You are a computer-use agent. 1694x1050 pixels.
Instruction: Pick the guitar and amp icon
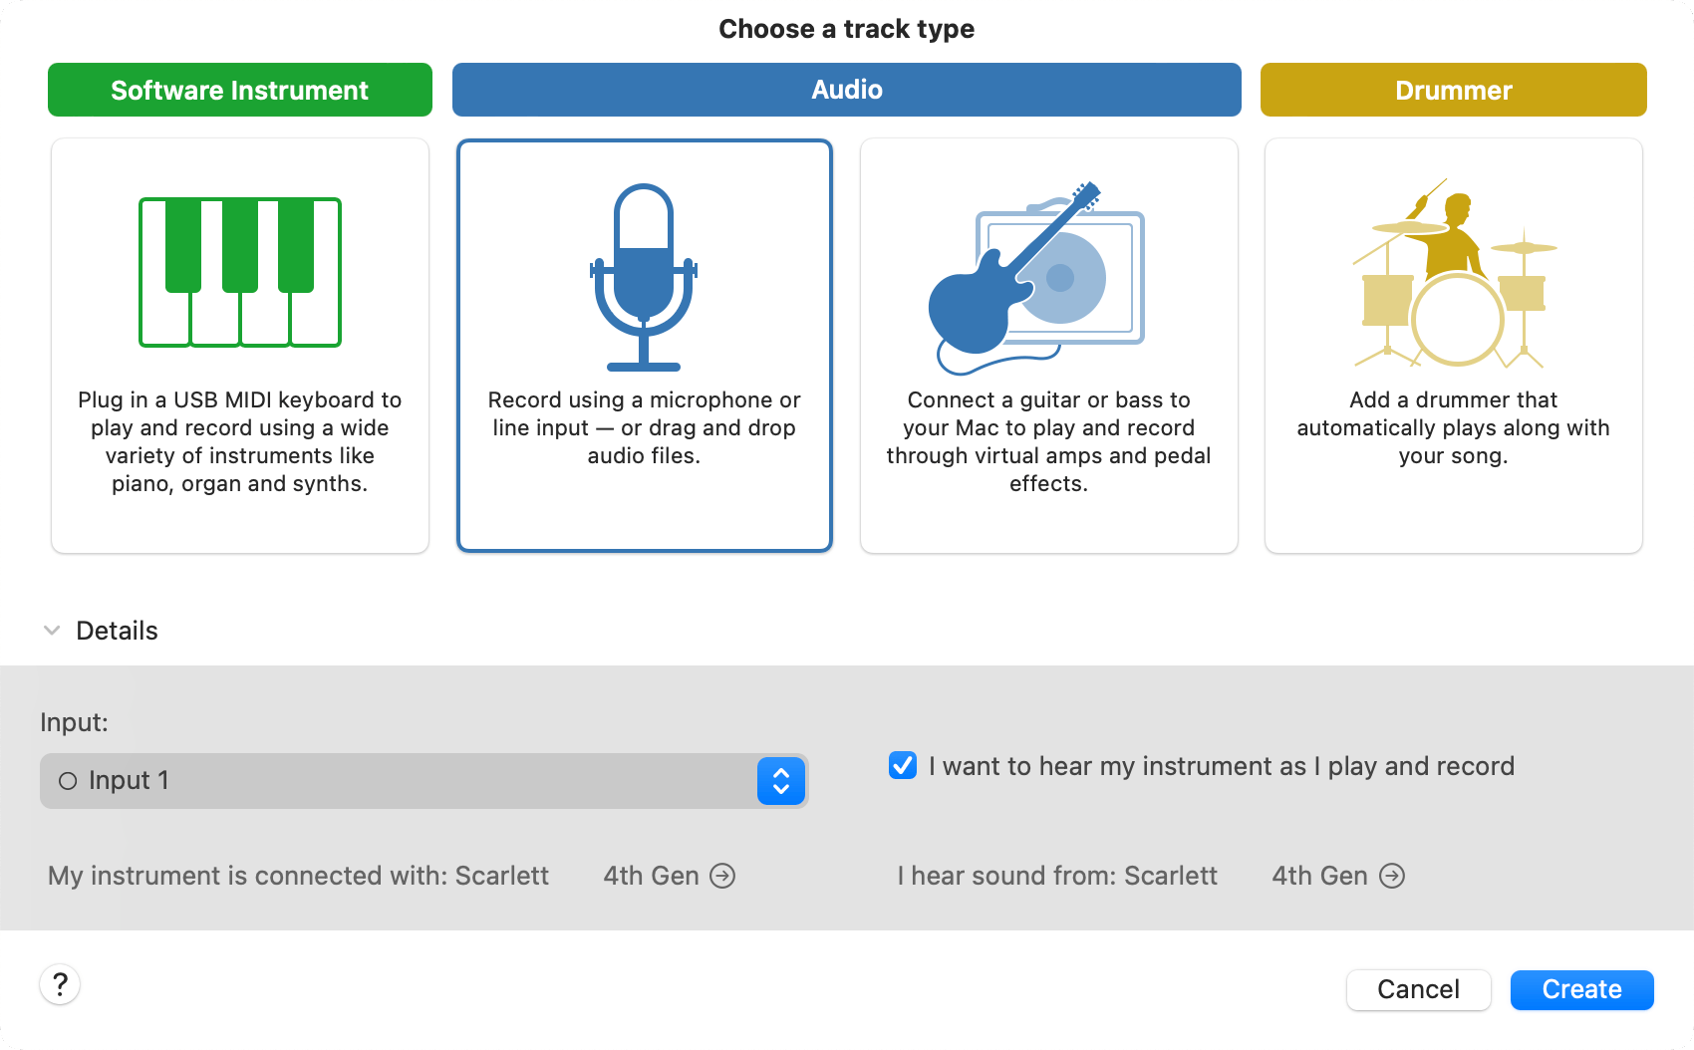[x=1036, y=277]
